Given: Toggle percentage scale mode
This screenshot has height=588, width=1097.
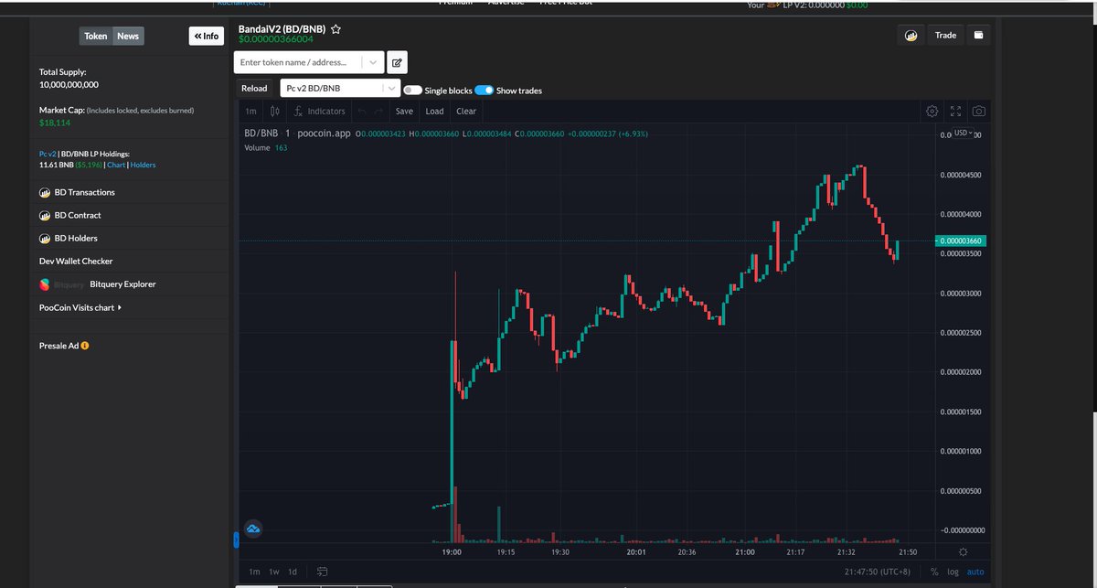Looking at the screenshot, I should coord(934,572).
